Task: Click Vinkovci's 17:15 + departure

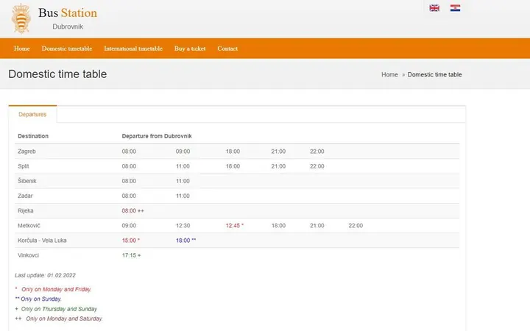Action: pos(132,255)
